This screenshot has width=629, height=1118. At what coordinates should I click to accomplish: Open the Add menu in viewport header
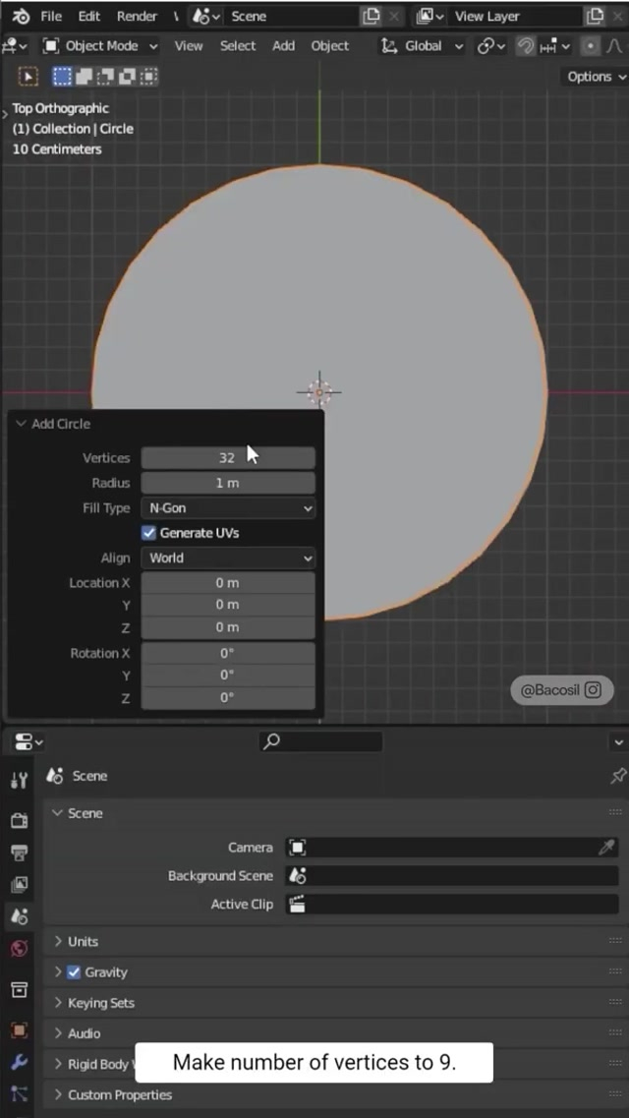pyautogui.click(x=283, y=46)
